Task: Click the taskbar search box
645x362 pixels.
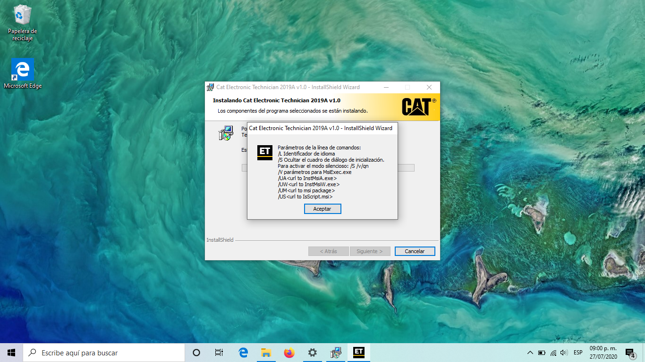Action: pos(104,353)
